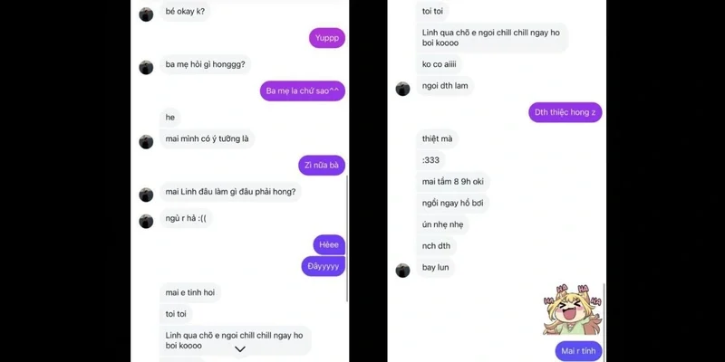The height and width of the screenshot is (362, 725).
Task: Tap the laughing HA HA sticker
Action: point(573,310)
